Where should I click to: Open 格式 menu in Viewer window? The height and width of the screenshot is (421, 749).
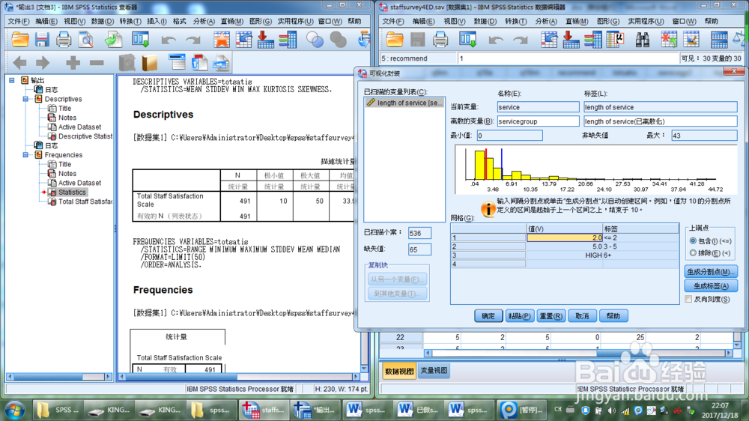(x=179, y=22)
